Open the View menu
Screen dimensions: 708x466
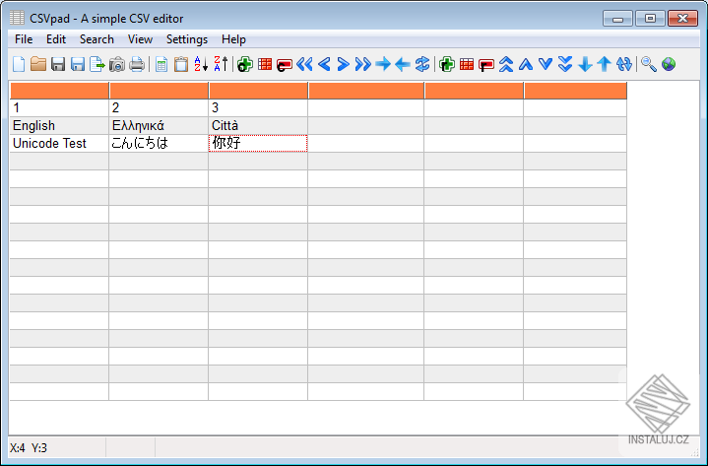(140, 39)
